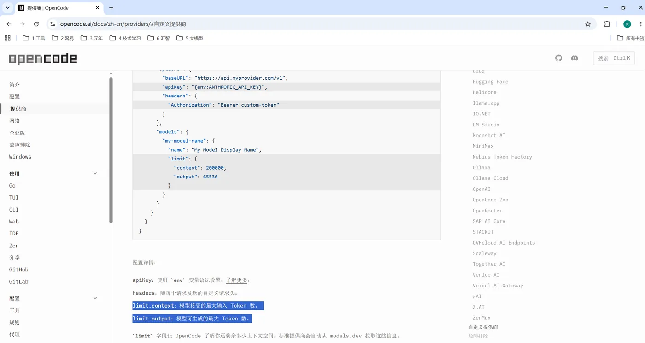Viewport: 645px width, 343px height.
Task: Open the GitLab sidebar page
Action: pyautogui.click(x=19, y=281)
